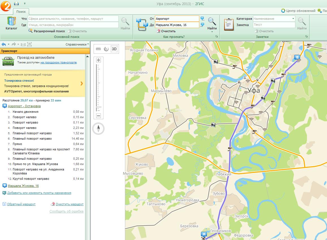Click the Что search input field
This screenshot has width=327, height=240.
[73, 19]
